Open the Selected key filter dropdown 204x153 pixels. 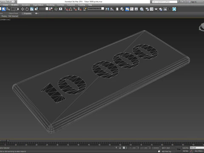tap(197, 148)
